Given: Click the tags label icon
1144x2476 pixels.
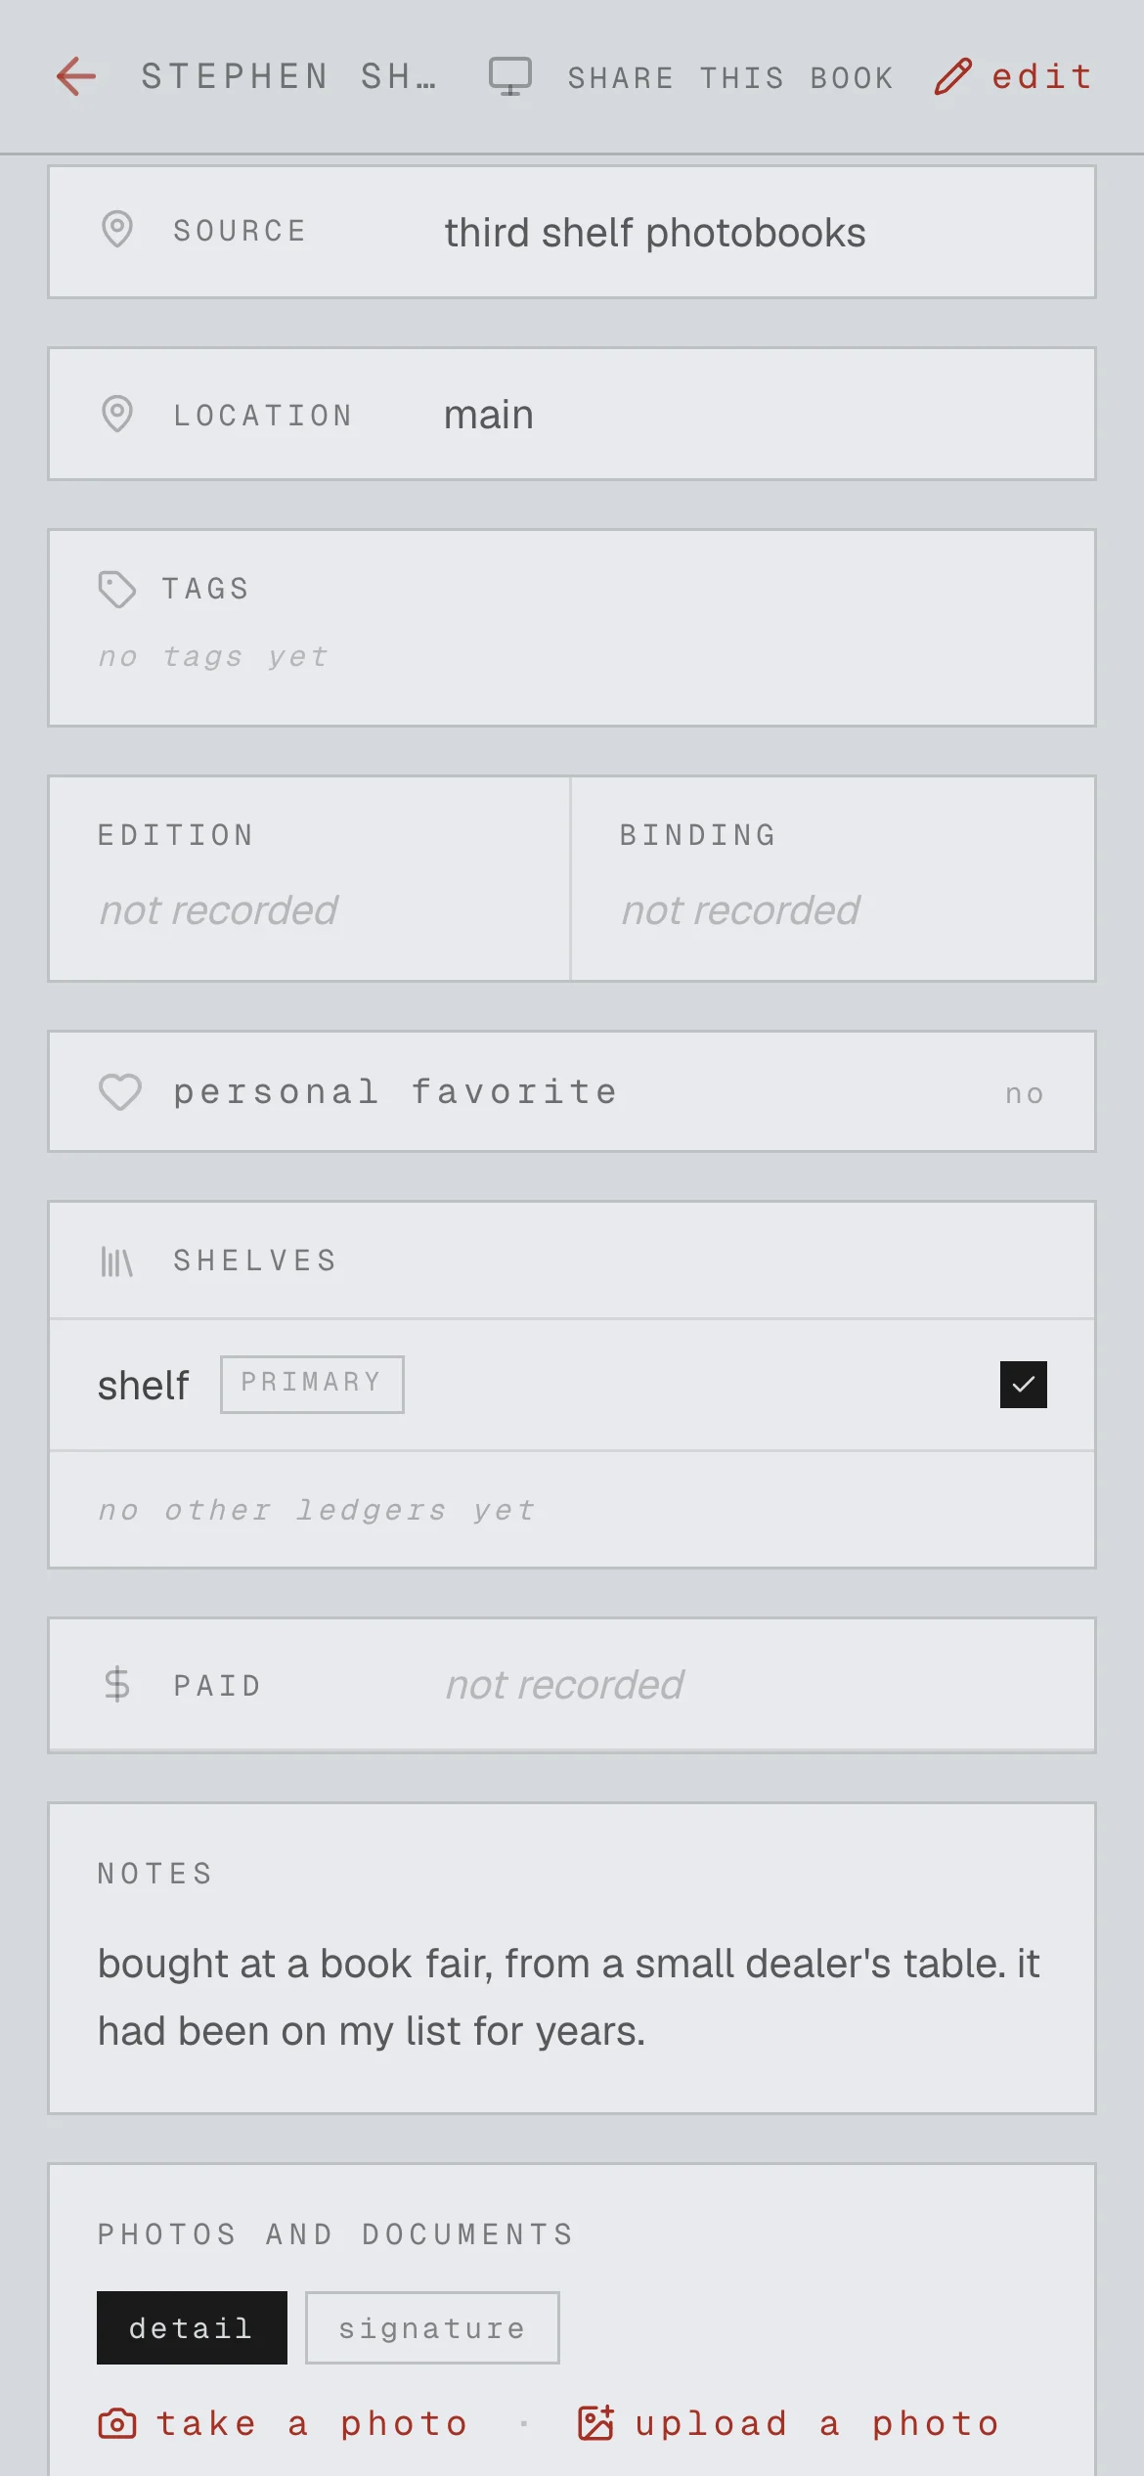Looking at the screenshot, I should [x=117, y=590].
